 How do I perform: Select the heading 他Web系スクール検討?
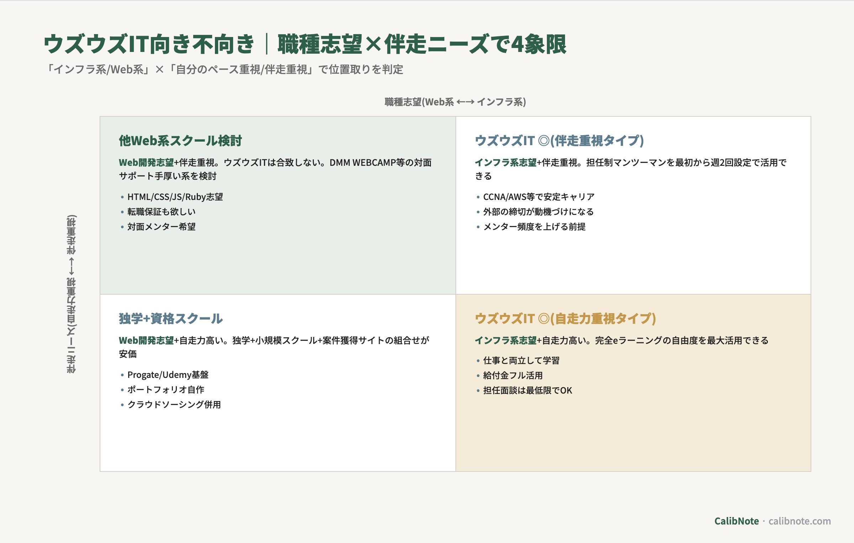[x=180, y=141]
